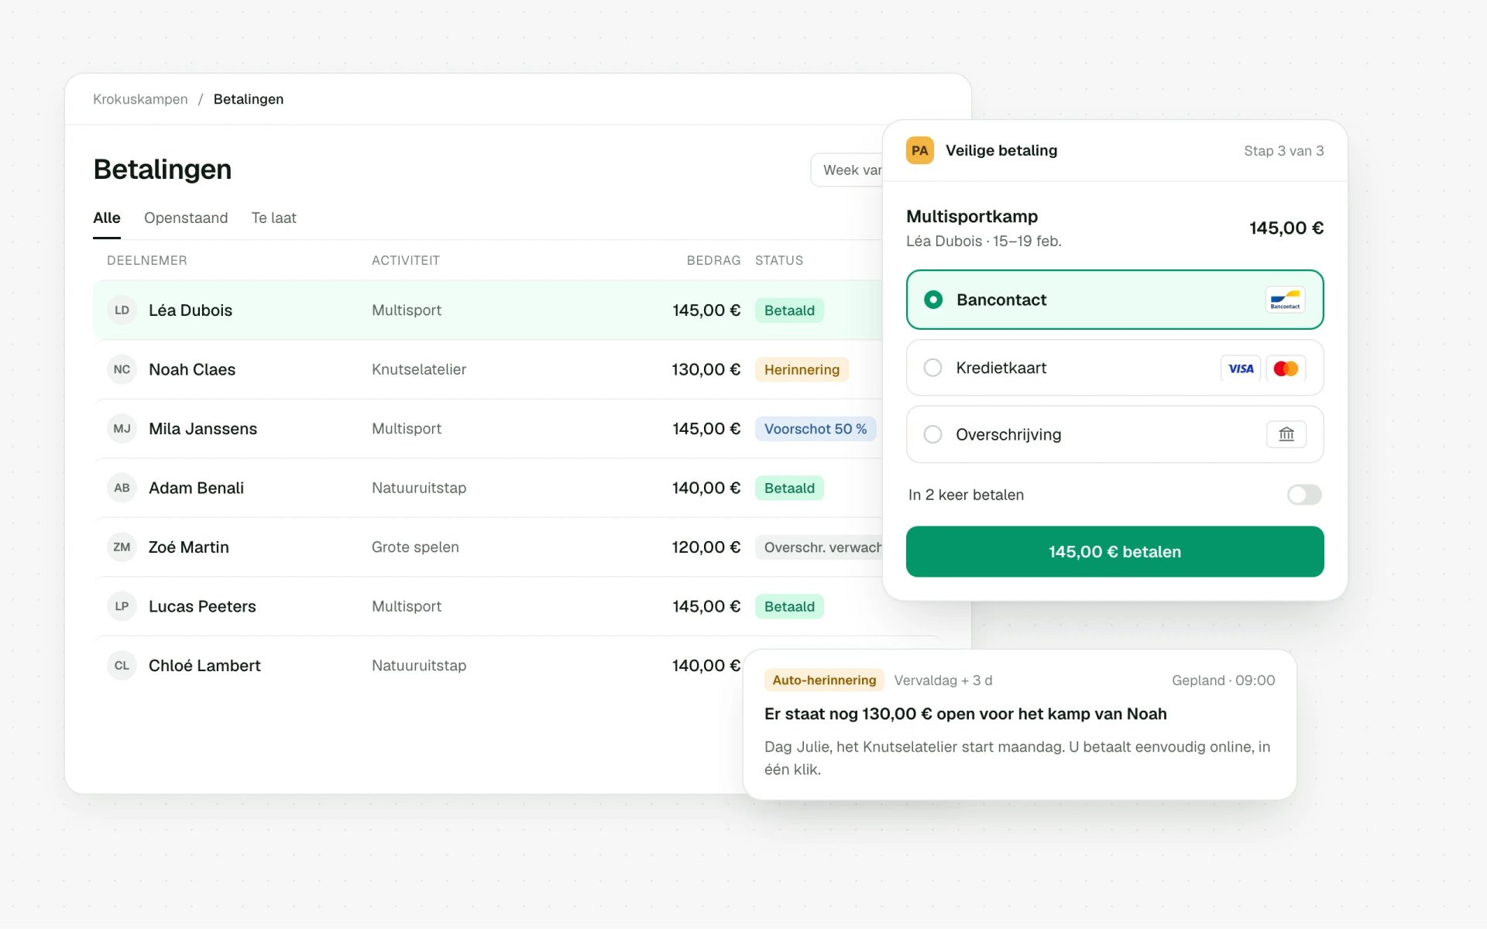The width and height of the screenshot is (1487, 929).
Task: Click the Auto-herinnering tag on the notification
Action: tap(824, 680)
